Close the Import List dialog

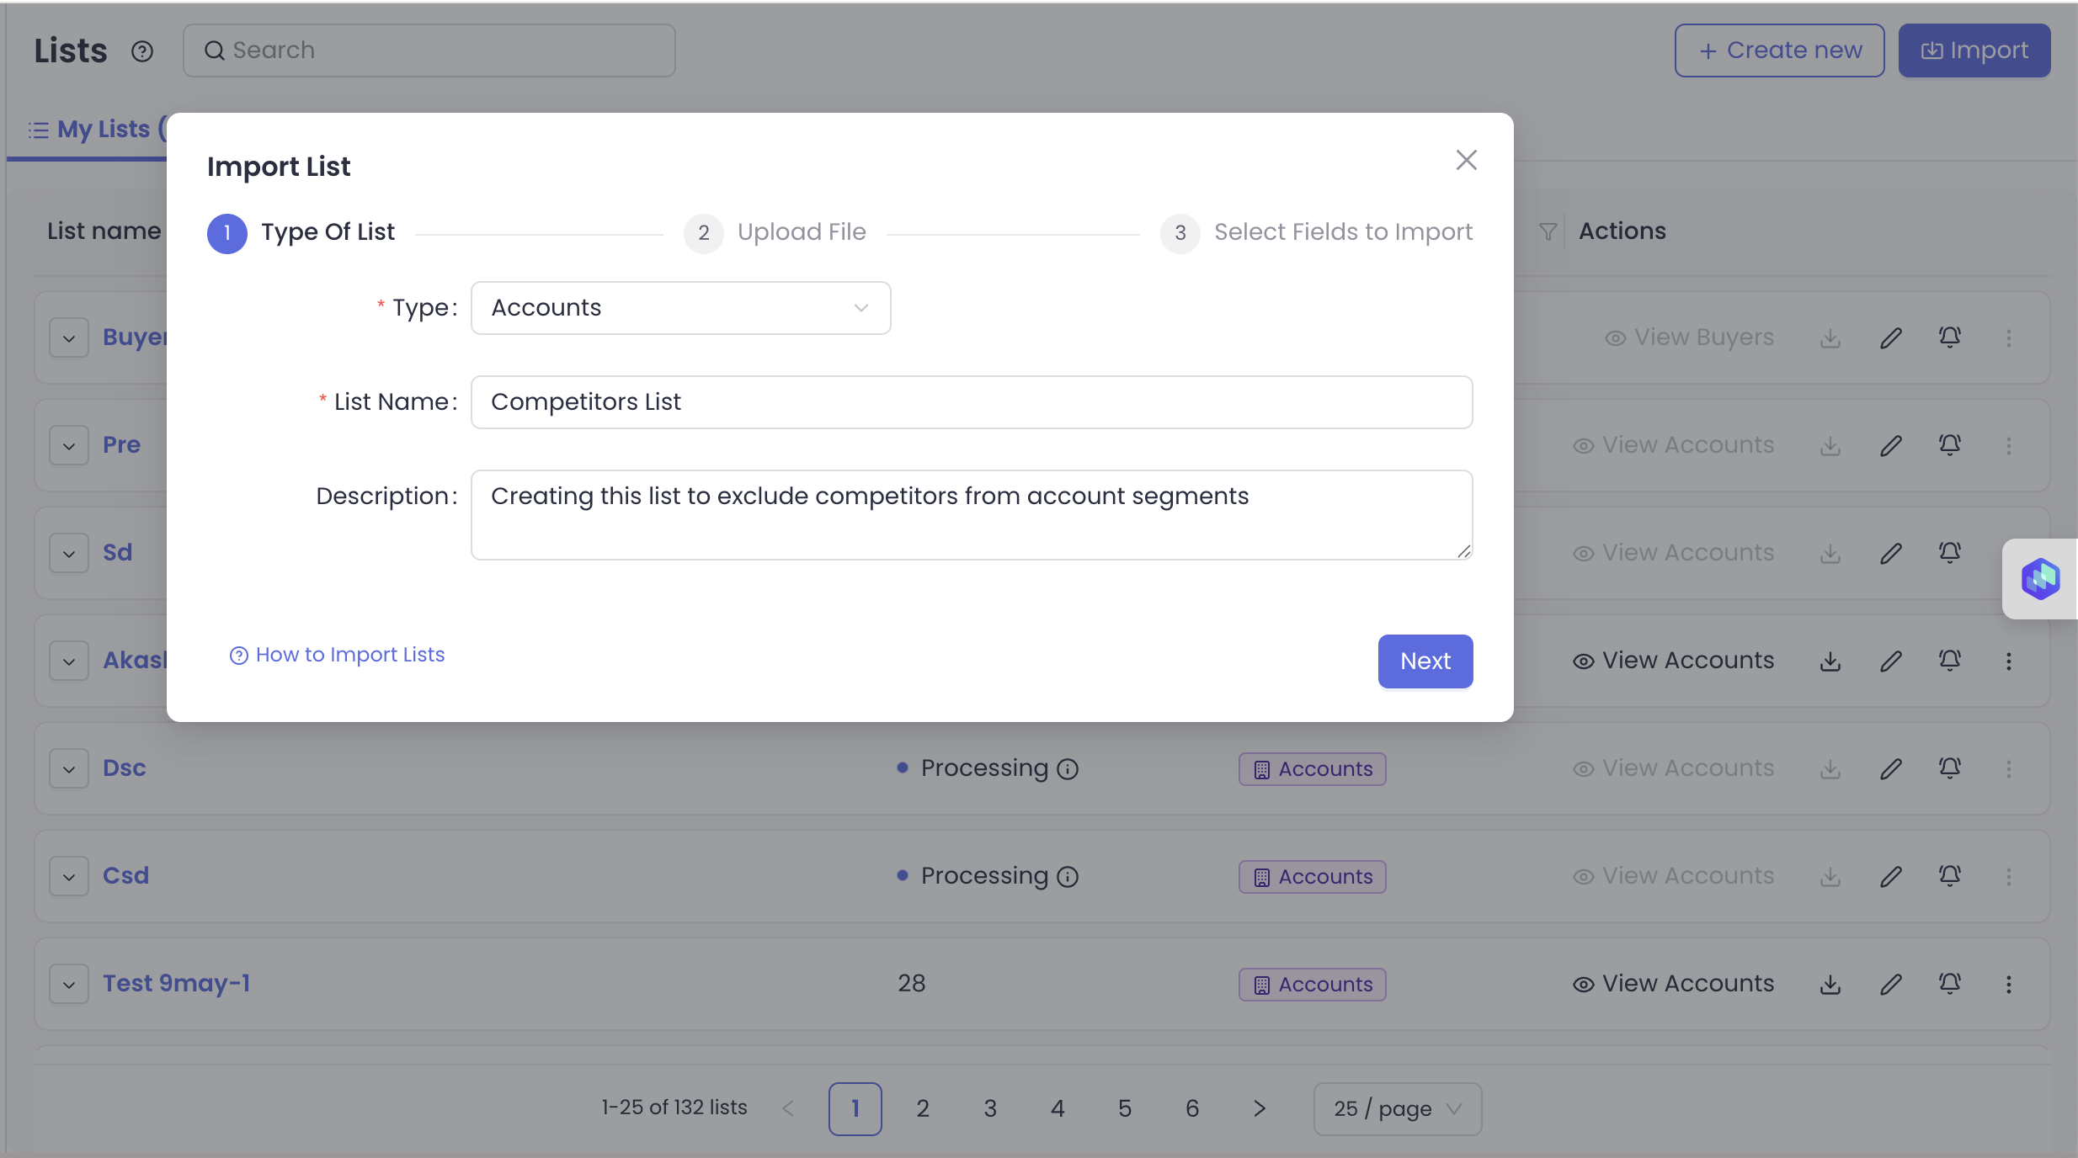[x=1466, y=160]
